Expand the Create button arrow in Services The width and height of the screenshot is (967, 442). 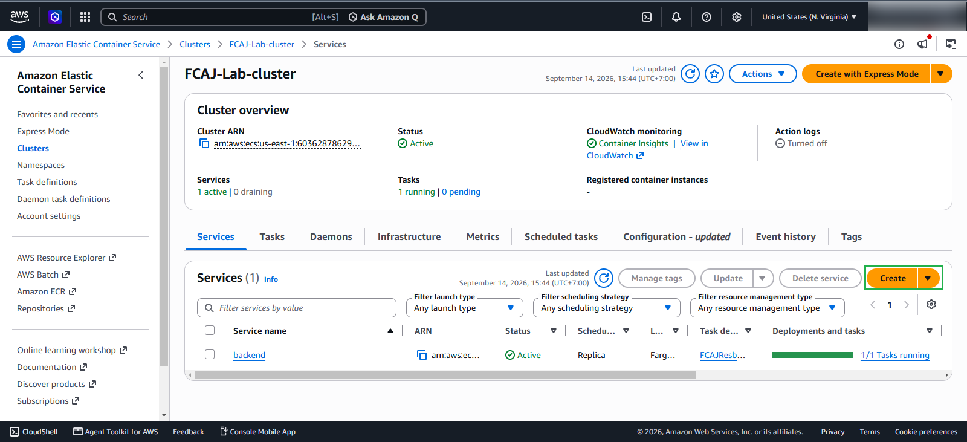(x=928, y=278)
